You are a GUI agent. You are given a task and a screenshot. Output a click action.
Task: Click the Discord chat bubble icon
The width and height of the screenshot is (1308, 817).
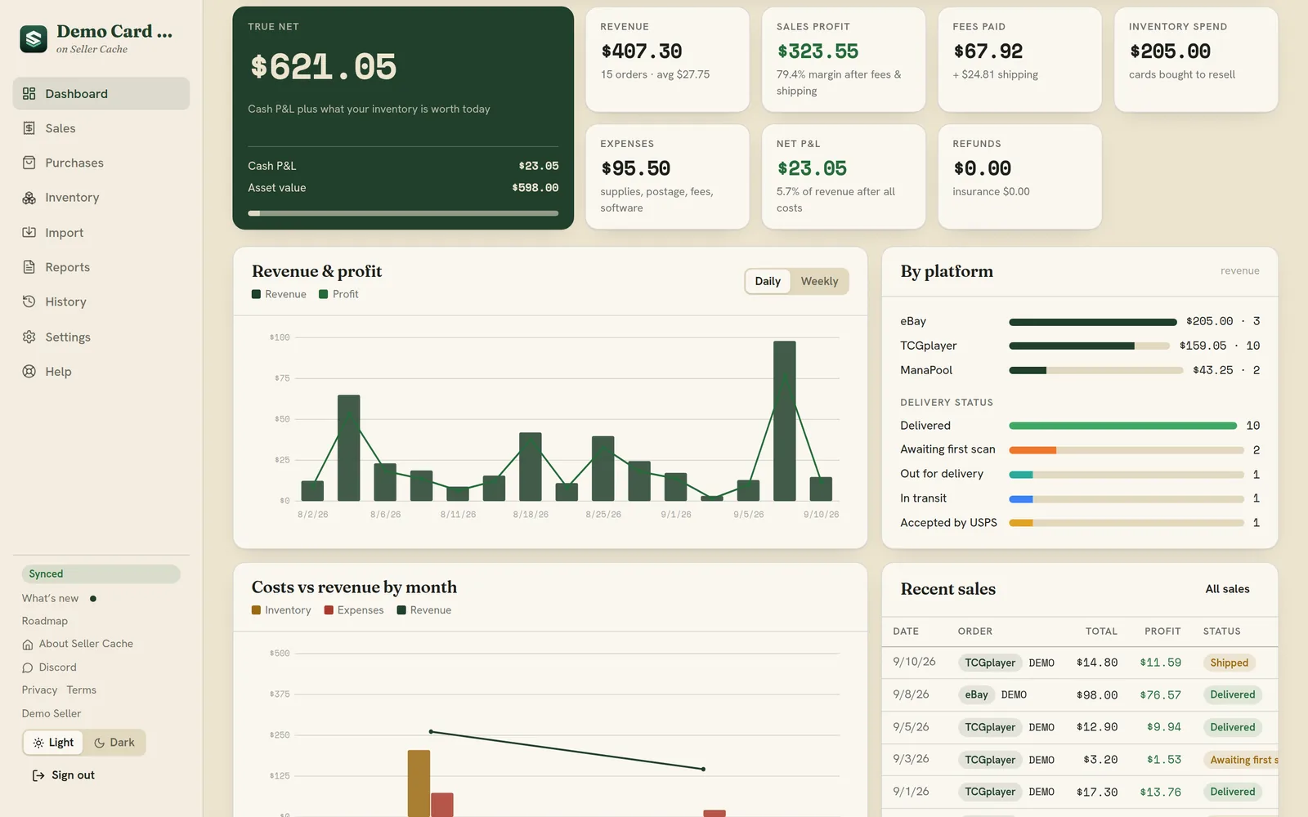click(28, 667)
